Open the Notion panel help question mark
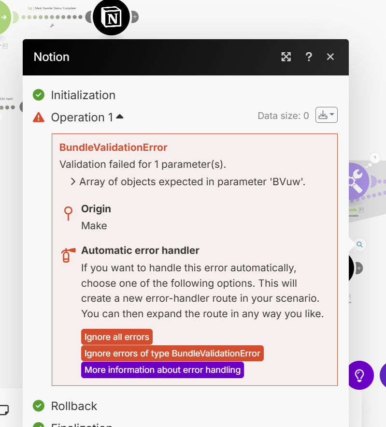 [x=309, y=57]
